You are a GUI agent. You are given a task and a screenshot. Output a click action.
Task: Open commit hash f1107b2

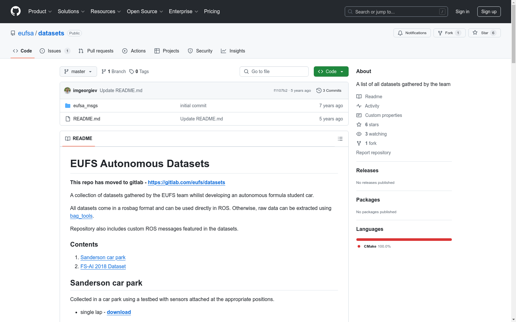click(x=281, y=90)
